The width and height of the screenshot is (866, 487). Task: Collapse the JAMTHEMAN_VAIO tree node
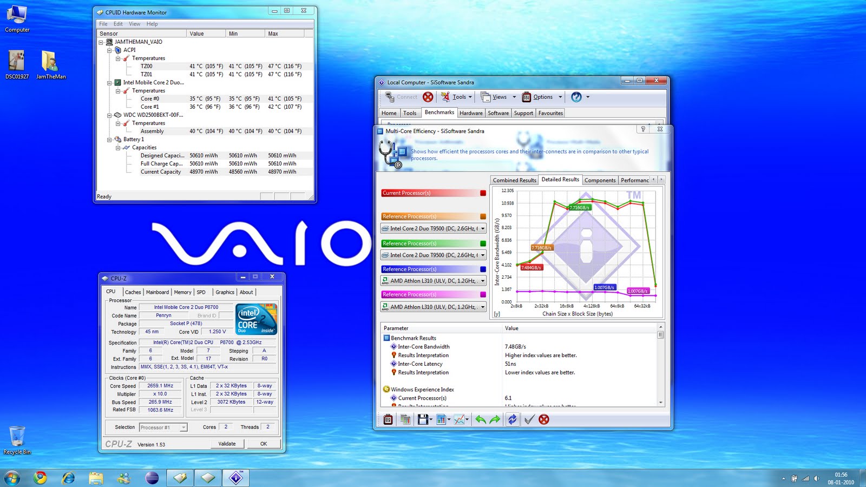(101, 42)
